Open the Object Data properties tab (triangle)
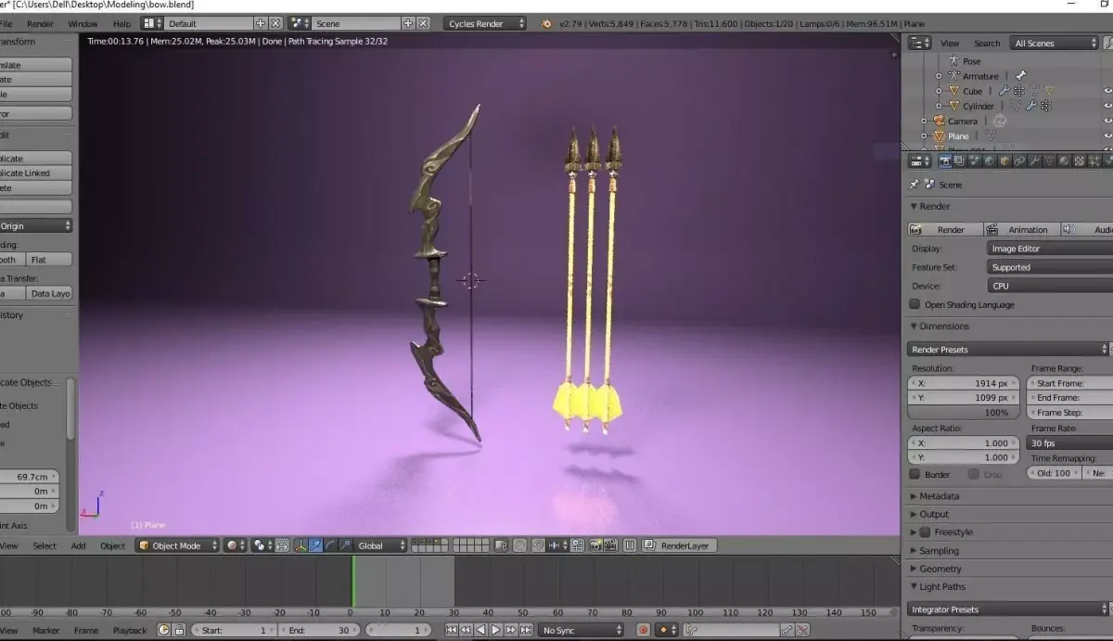 1049,160
